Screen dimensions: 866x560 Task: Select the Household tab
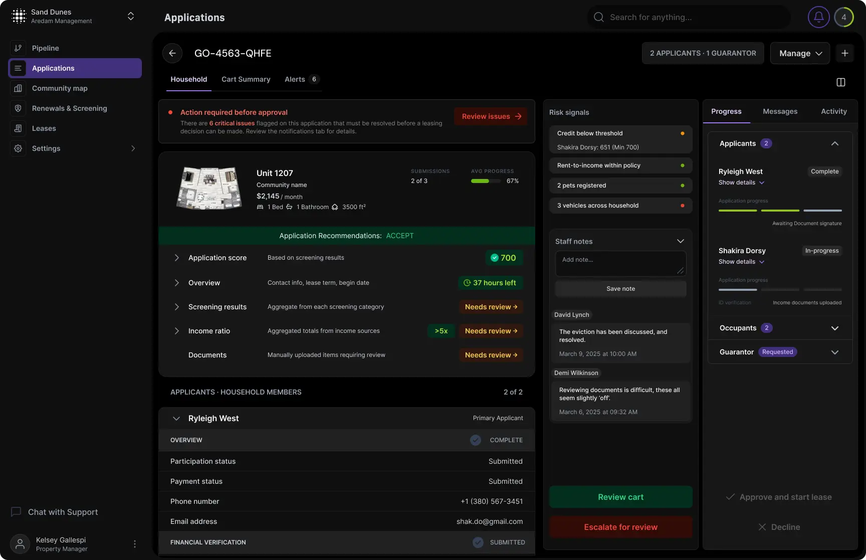pos(189,79)
